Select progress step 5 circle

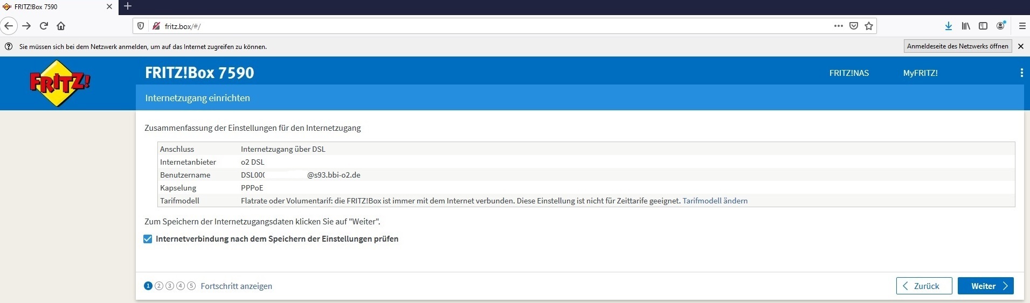click(191, 286)
